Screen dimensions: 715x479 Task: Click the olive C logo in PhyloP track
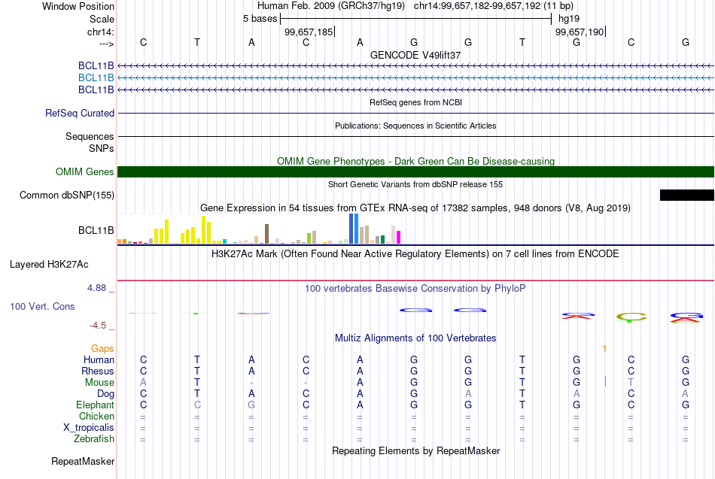[631, 317]
